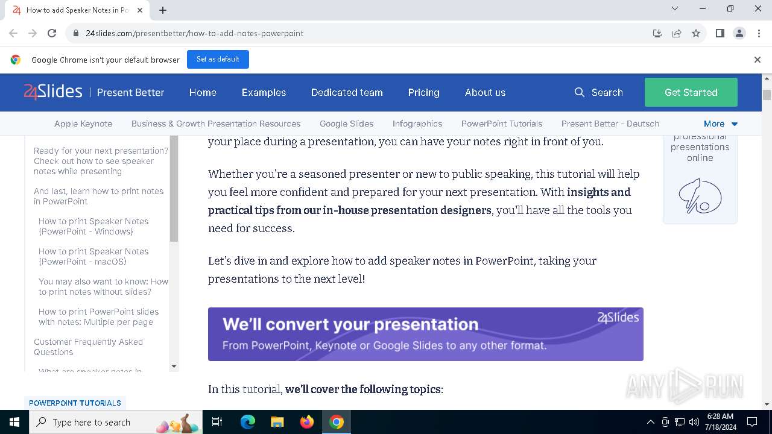Go to Customer Frequently Asked Questions link

(88, 347)
